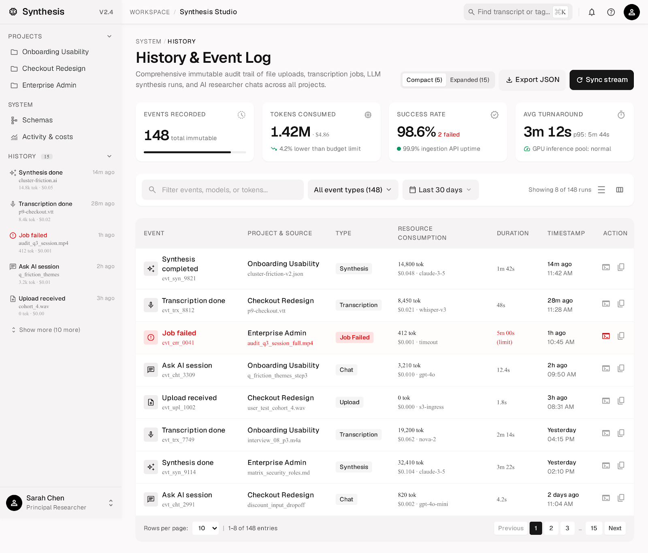This screenshot has height=553, width=648.
Task: Go to page 2 of entries
Action: 551,528
